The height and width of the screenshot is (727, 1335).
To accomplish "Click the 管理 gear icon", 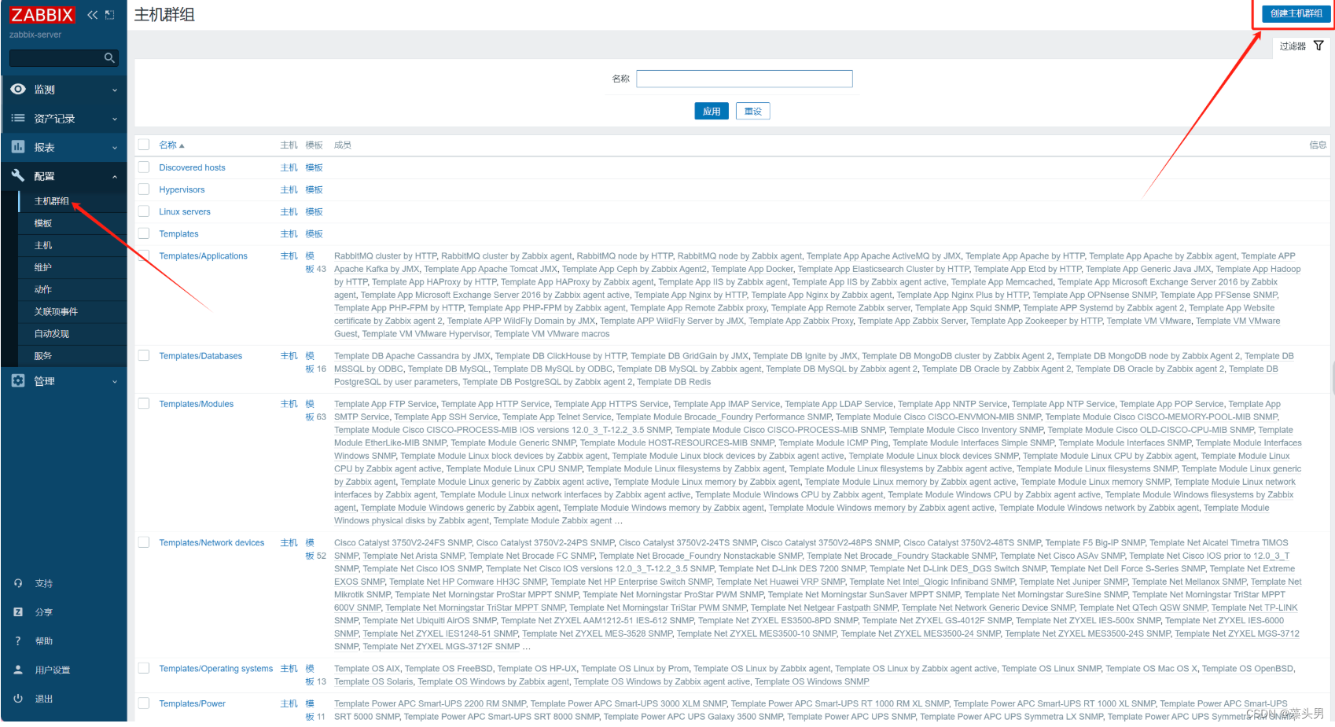I will pos(18,380).
